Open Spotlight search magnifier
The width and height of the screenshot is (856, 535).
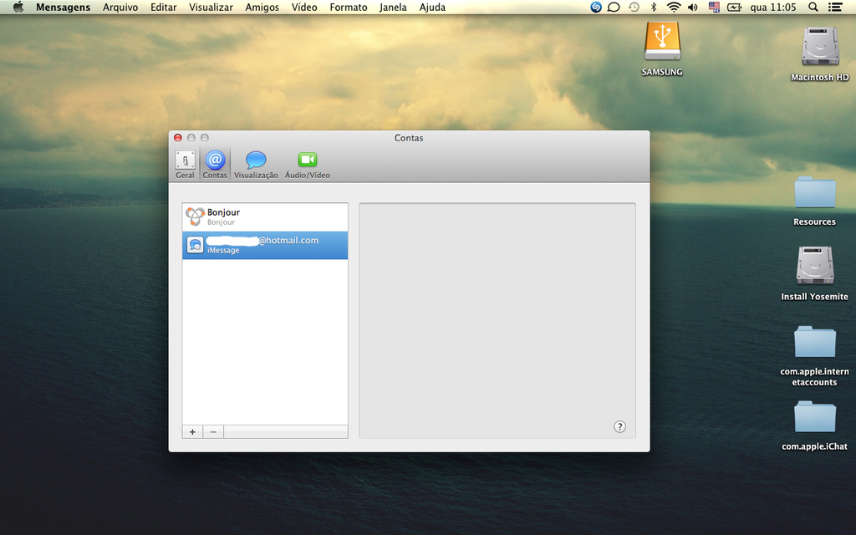coord(813,7)
